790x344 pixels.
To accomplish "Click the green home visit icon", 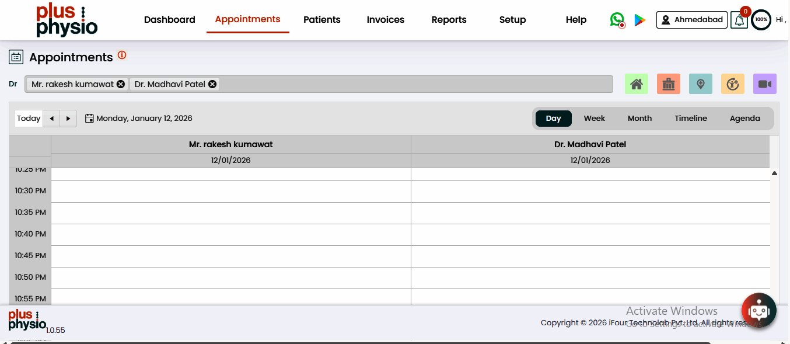I will point(637,84).
